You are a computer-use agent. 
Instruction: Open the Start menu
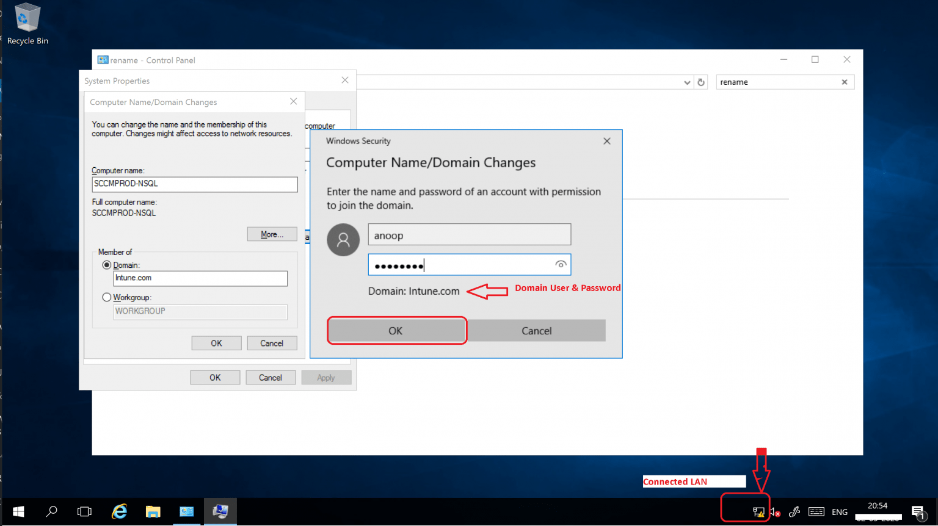(18, 511)
